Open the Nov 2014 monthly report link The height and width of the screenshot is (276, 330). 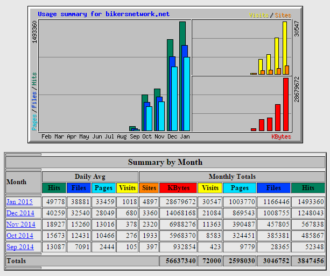(21, 224)
